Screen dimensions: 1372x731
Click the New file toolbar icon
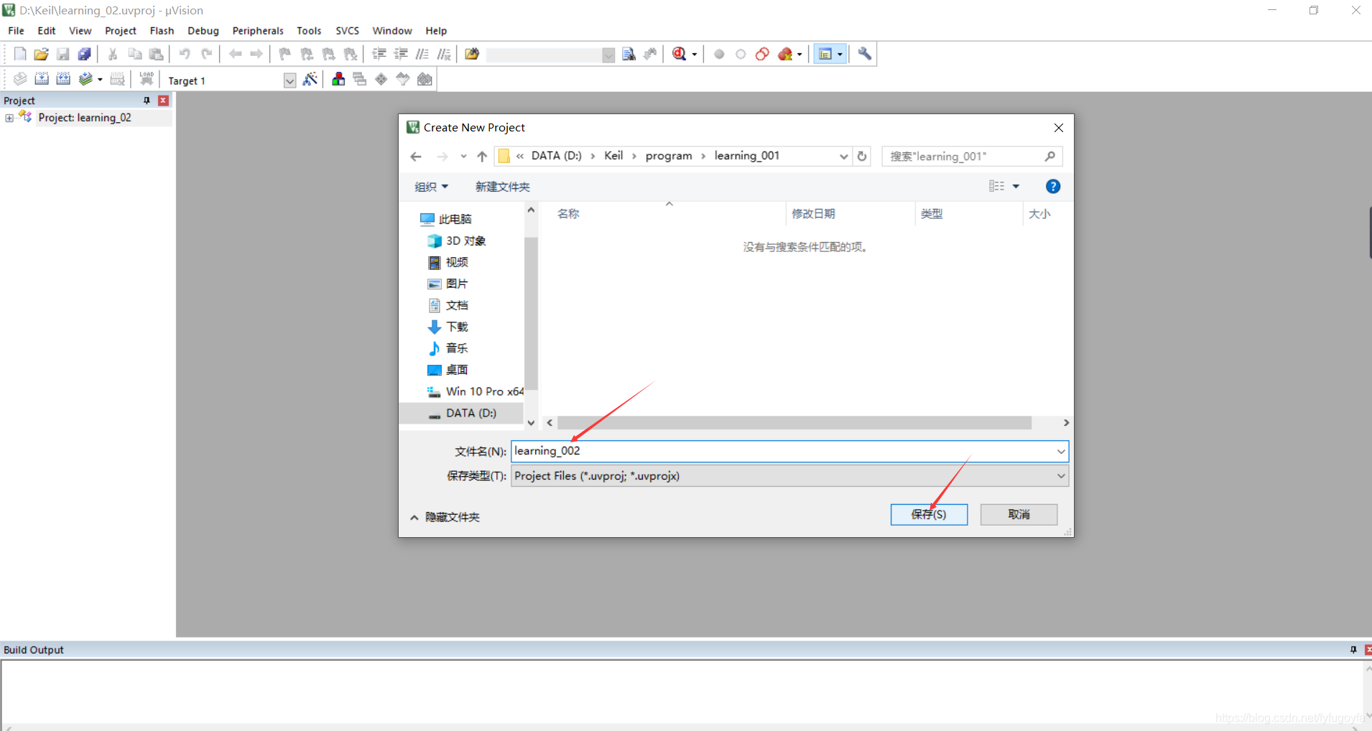point(20,54)
